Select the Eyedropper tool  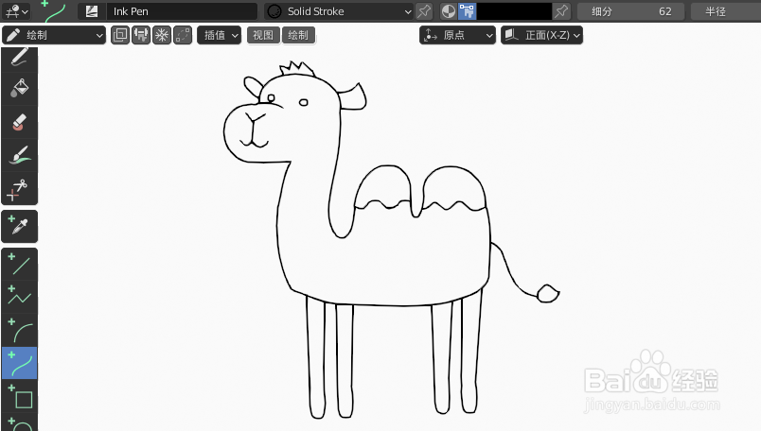coord(20,227)
